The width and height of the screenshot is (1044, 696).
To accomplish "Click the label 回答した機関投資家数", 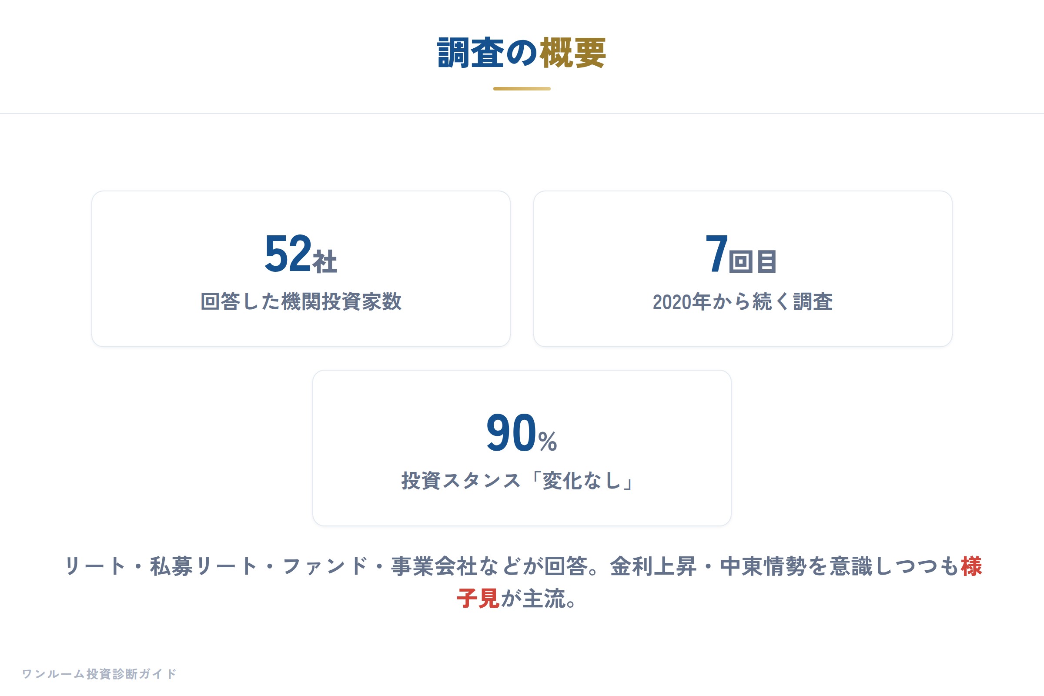I will tap(301, 302).
